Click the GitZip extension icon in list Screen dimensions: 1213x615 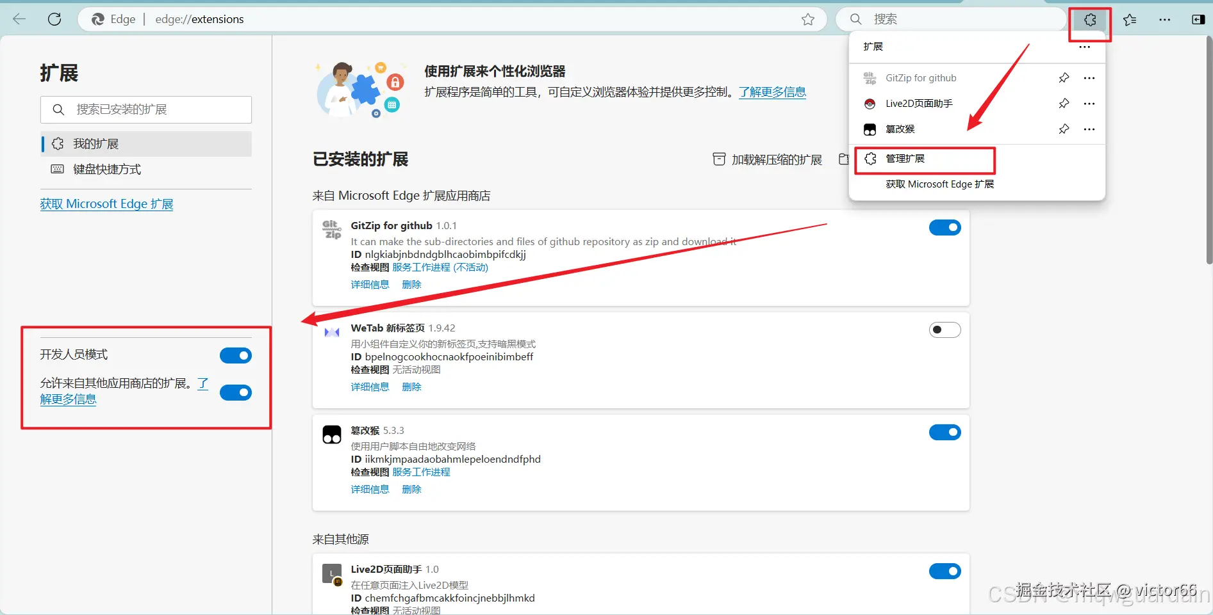[332, 230]
